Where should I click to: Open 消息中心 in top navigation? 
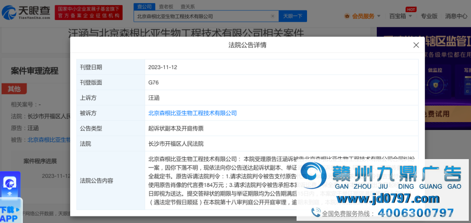coord(456,16)
